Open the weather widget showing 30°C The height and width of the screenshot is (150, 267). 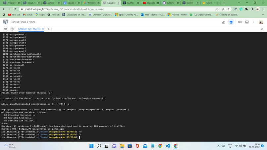[x=10, y=146]
